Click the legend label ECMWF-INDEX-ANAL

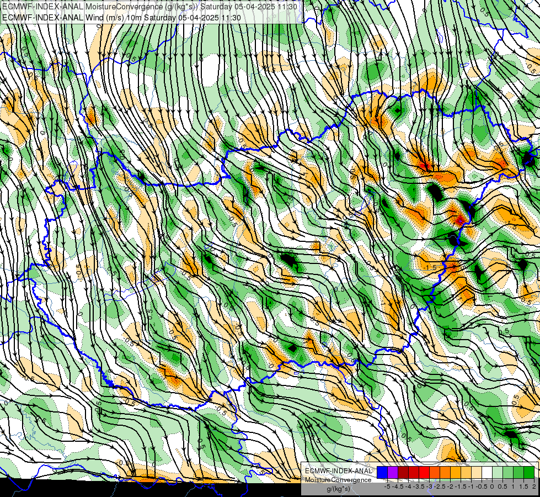click(338, 471)
